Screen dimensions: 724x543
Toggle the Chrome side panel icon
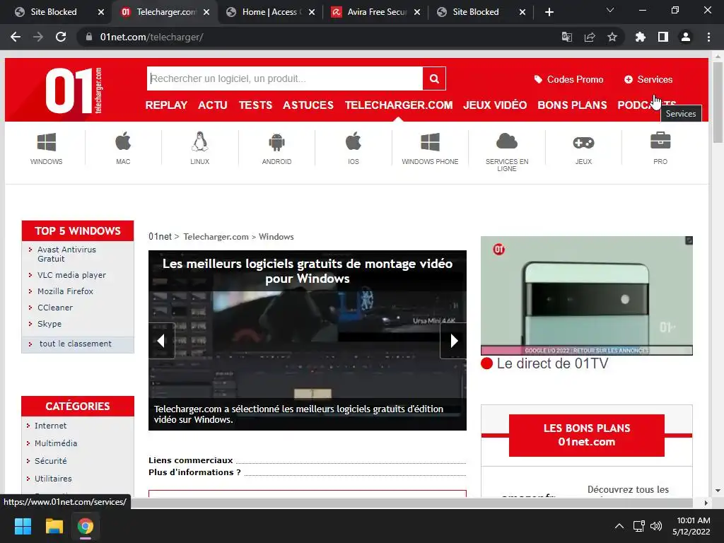(x=663, y=37)
